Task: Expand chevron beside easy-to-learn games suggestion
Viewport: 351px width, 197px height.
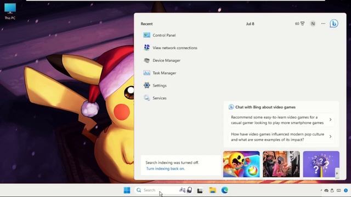Action: pyautogui.click(x=330, y=120)
